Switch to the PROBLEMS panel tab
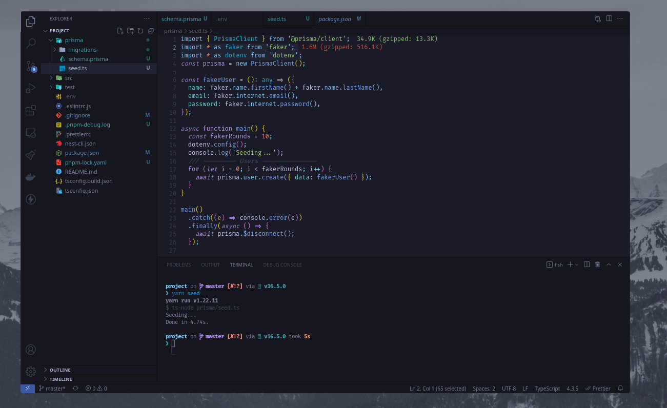Image resolution: width=667 pixels, height=408 pixels. (x=178, y=265)
